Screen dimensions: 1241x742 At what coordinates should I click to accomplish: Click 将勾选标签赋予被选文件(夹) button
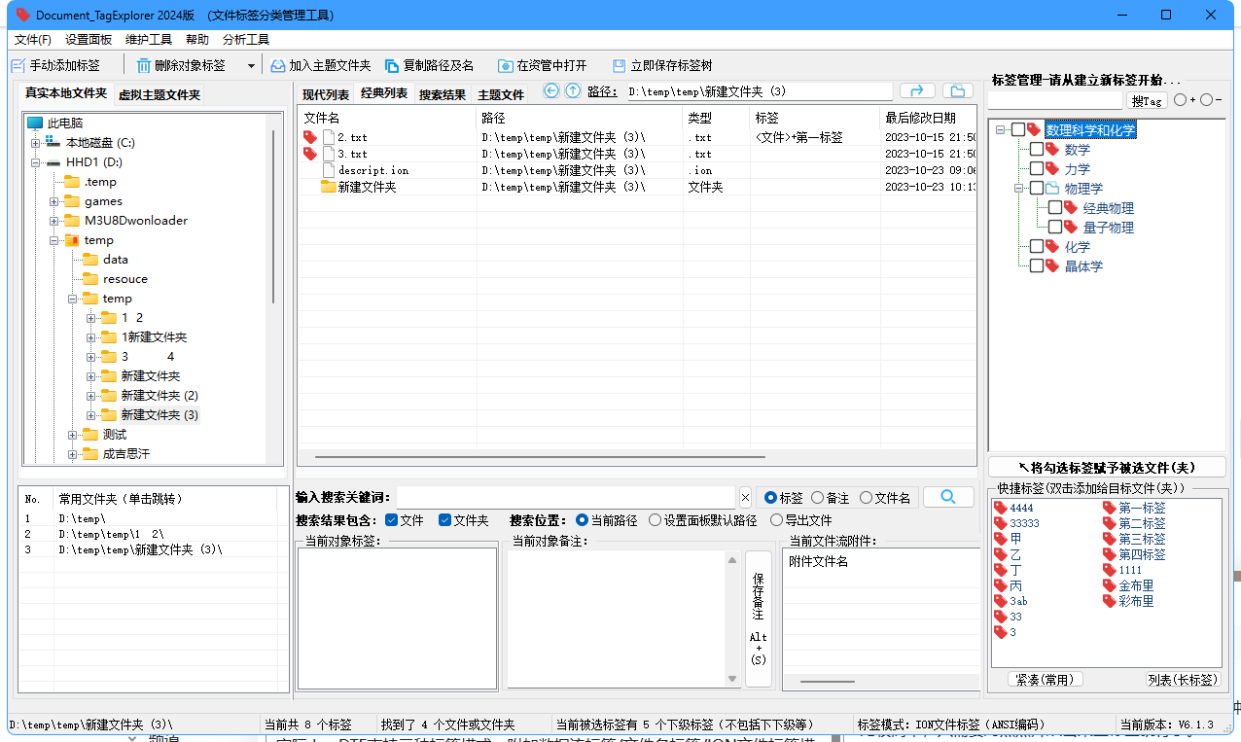1107,468
